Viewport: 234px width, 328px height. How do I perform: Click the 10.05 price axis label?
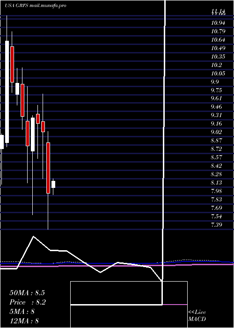coord(218,73)
